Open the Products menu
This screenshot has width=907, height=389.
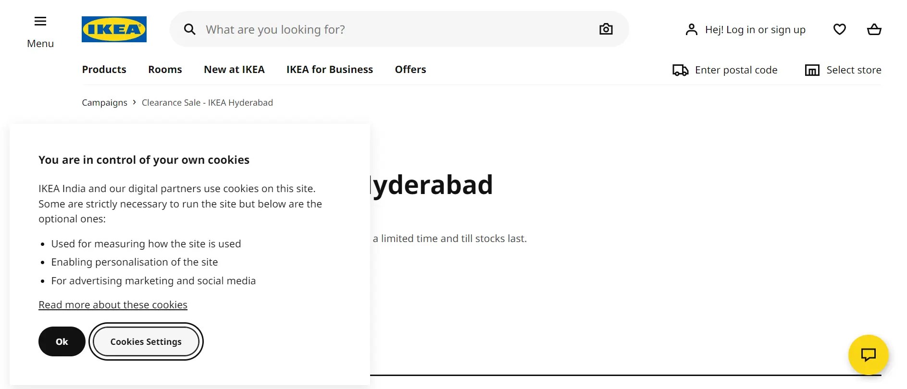104,69
